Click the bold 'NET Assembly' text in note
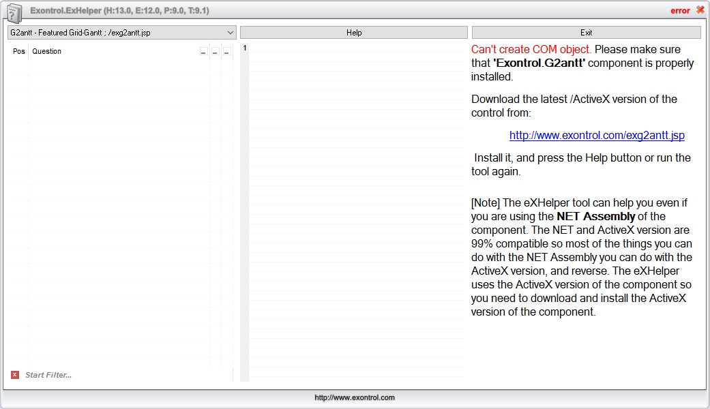The image size is (710, 409). pyautogui.click(x=595, y=217)
